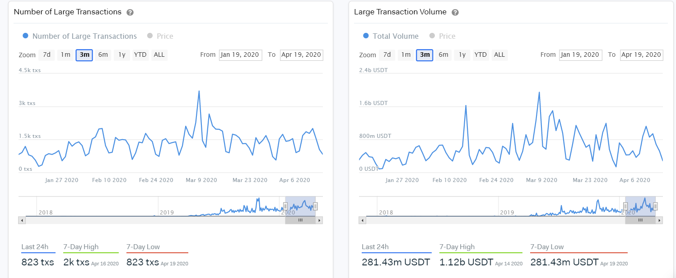Click the 2018 label in volume navigator

pyautogui.click(x=386, y=212)
